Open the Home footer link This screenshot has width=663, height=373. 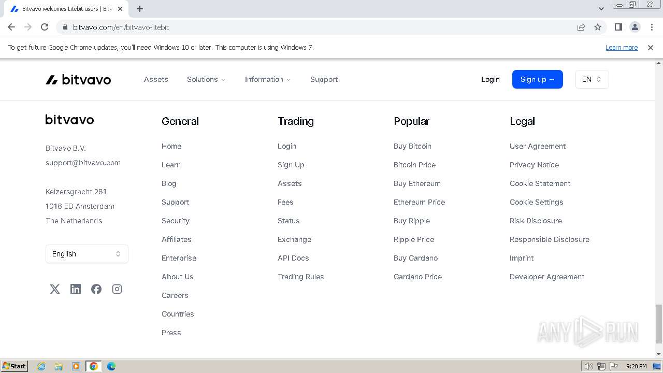coord(171,146)
